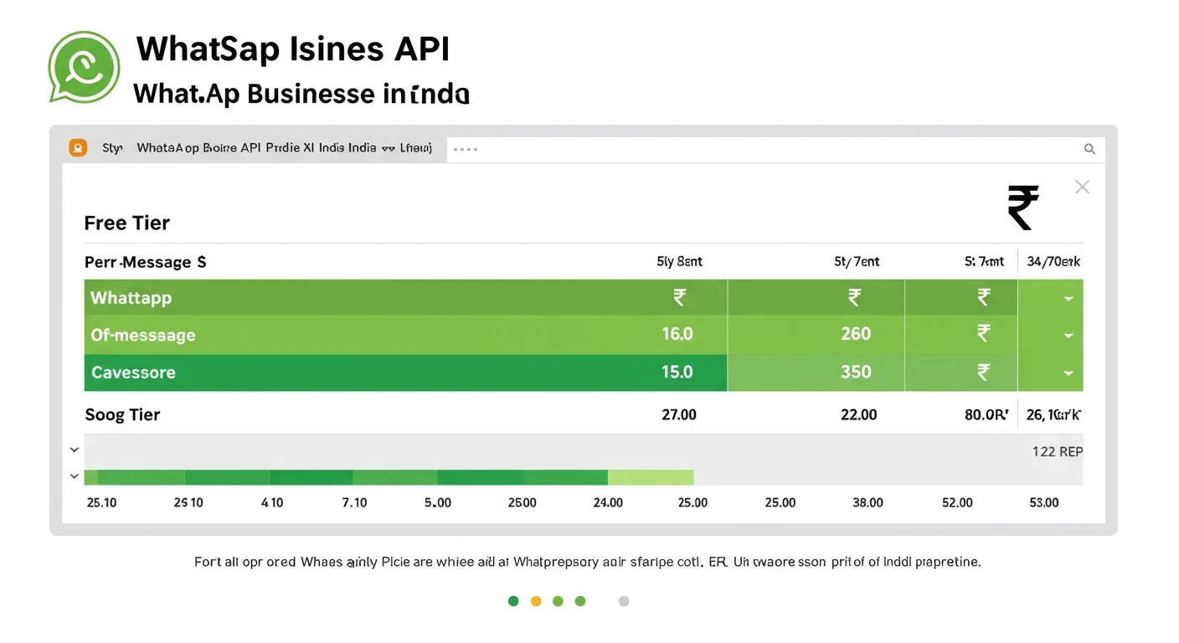Collapse the chevron beside the green progress bar
Viewport: 1179px width, 643px height.
coord(75,476)
